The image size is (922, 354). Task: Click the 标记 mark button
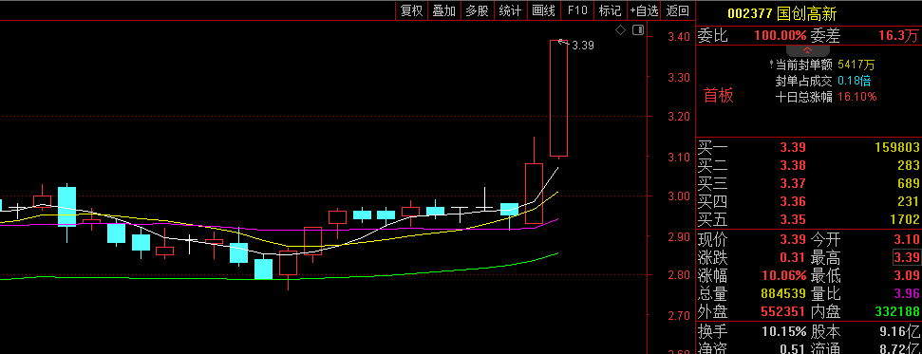(610, 10)
